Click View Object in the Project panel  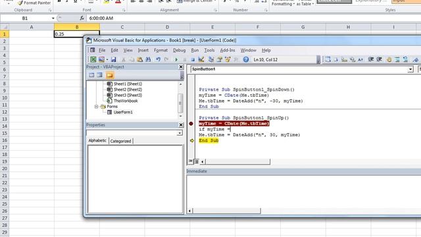coord(100,75)
